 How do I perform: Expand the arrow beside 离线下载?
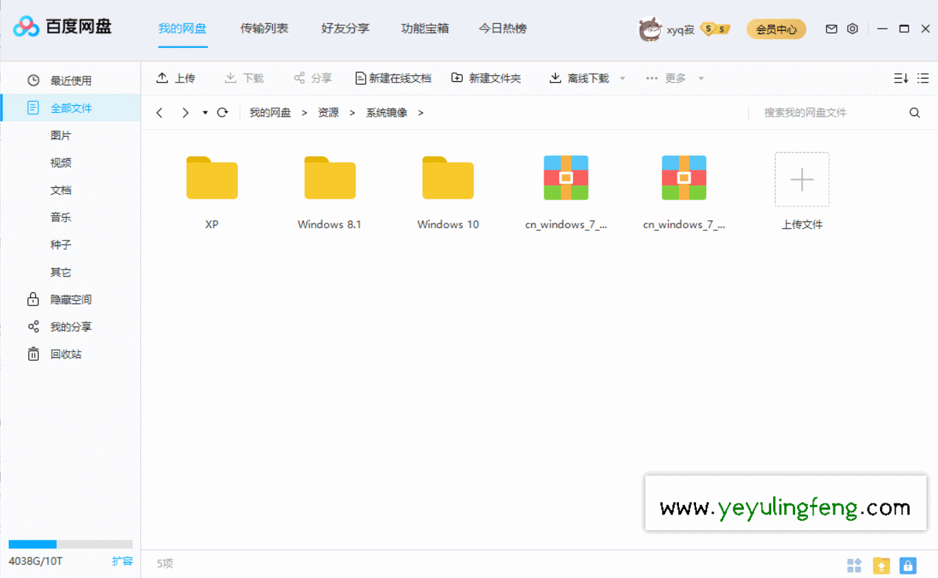pyautogui.click(x=622, y=79)
